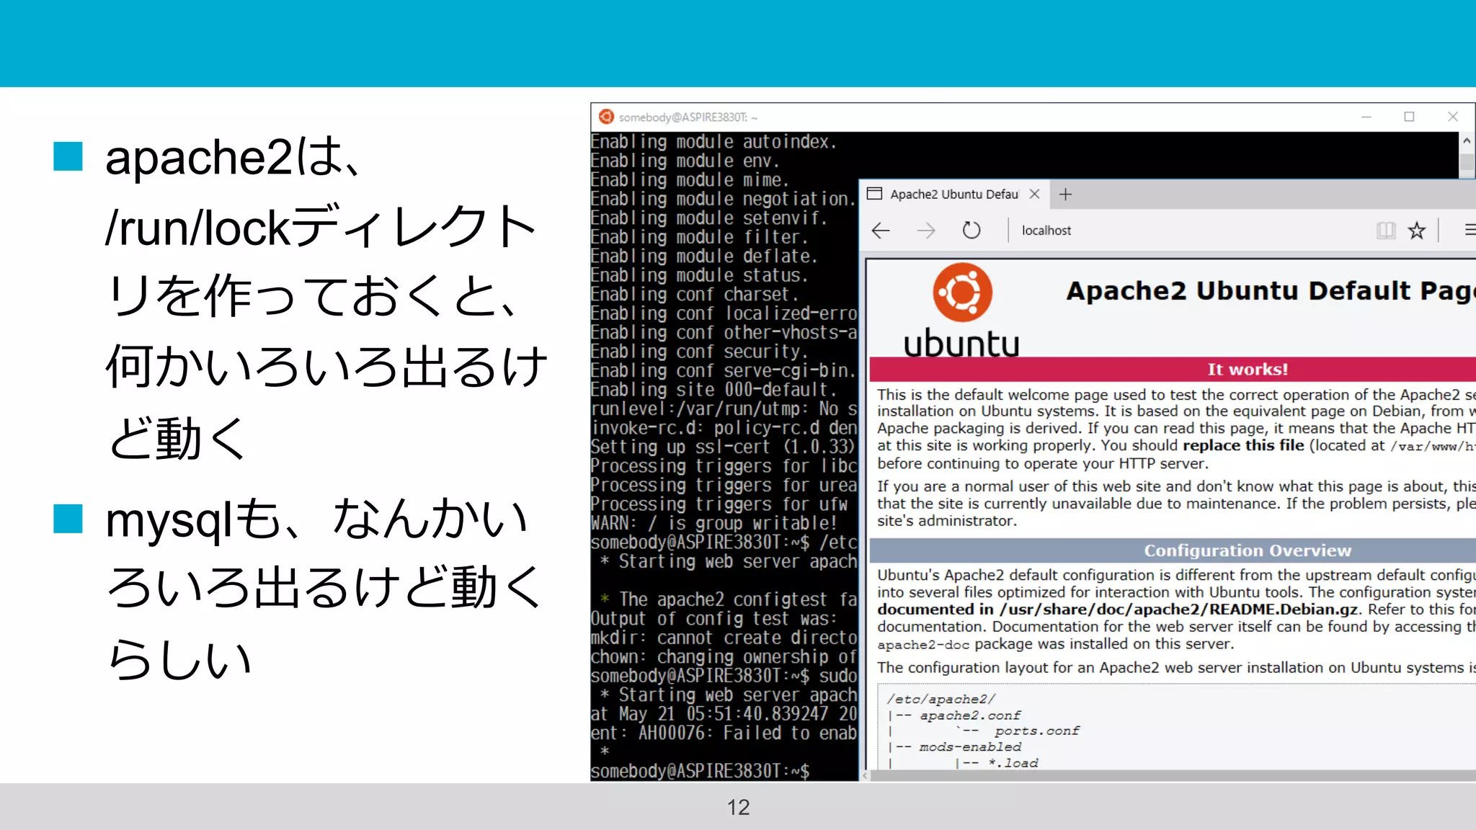Click the /etc/apache2/ line in config tree
This screenshot has width=1476, height=830.
[x=941, y=699]
